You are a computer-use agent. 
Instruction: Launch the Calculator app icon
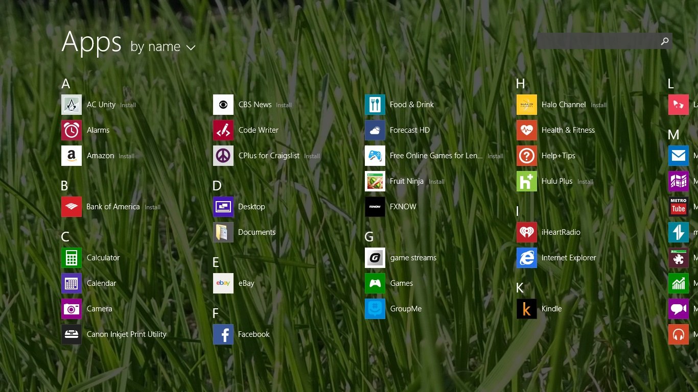72,258
